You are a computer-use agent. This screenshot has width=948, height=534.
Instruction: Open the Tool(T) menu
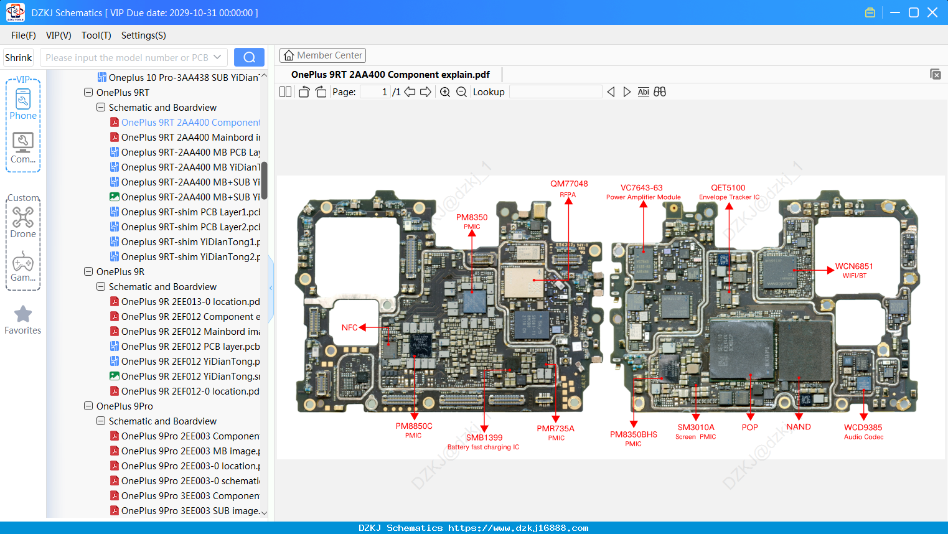coord(96,35)
